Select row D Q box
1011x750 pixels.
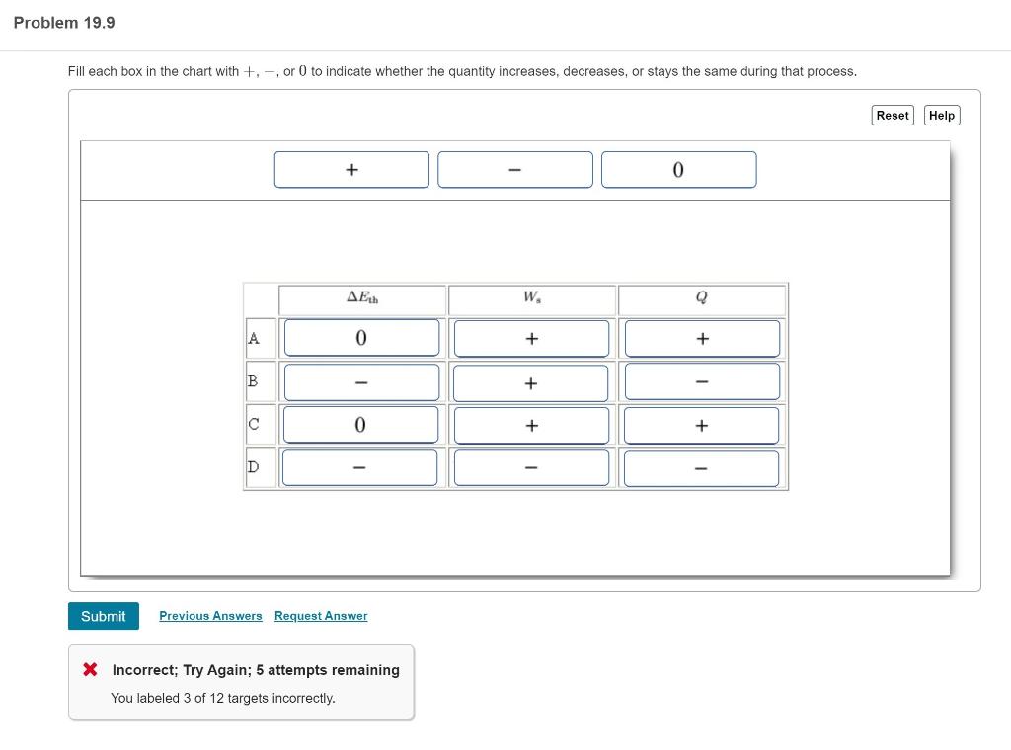click(702, 468)
